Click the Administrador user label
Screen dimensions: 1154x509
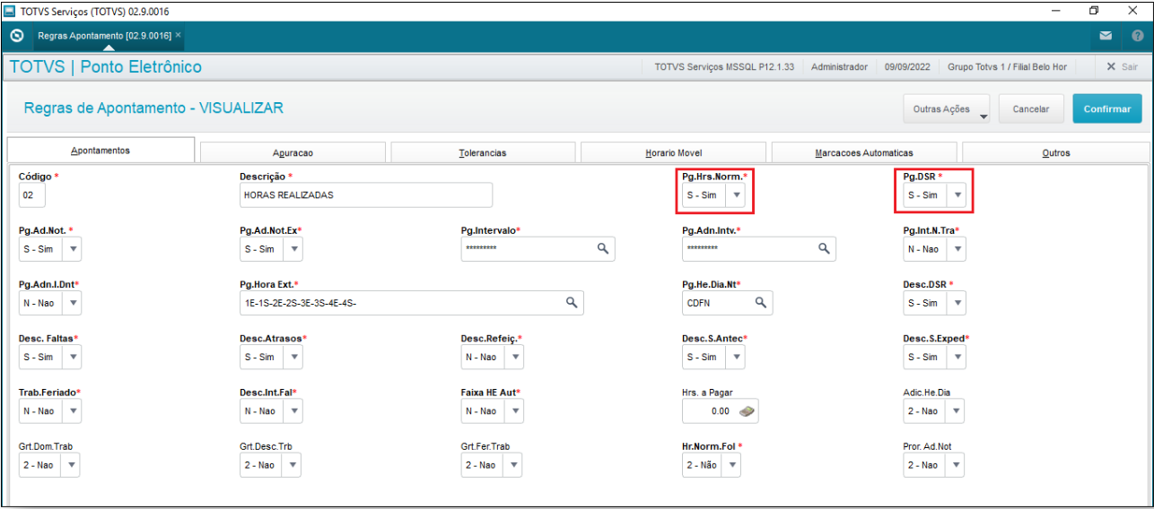(x=839, y=67)
